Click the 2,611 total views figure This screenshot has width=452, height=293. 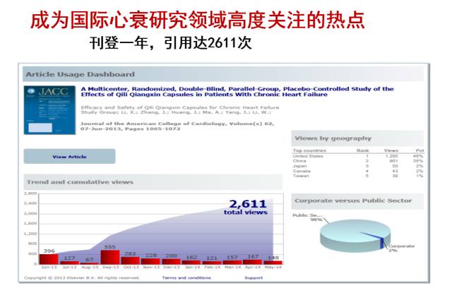pyautogui.click(x=247, y=206)
